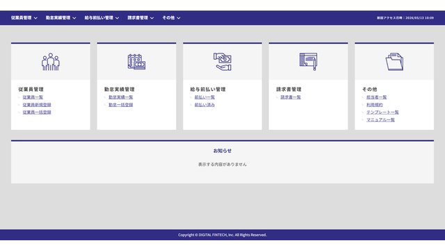445x250 pixels.
Task: Open the マニュアル一覧 link
Action: pyautogui.click(x=380, y=120)
